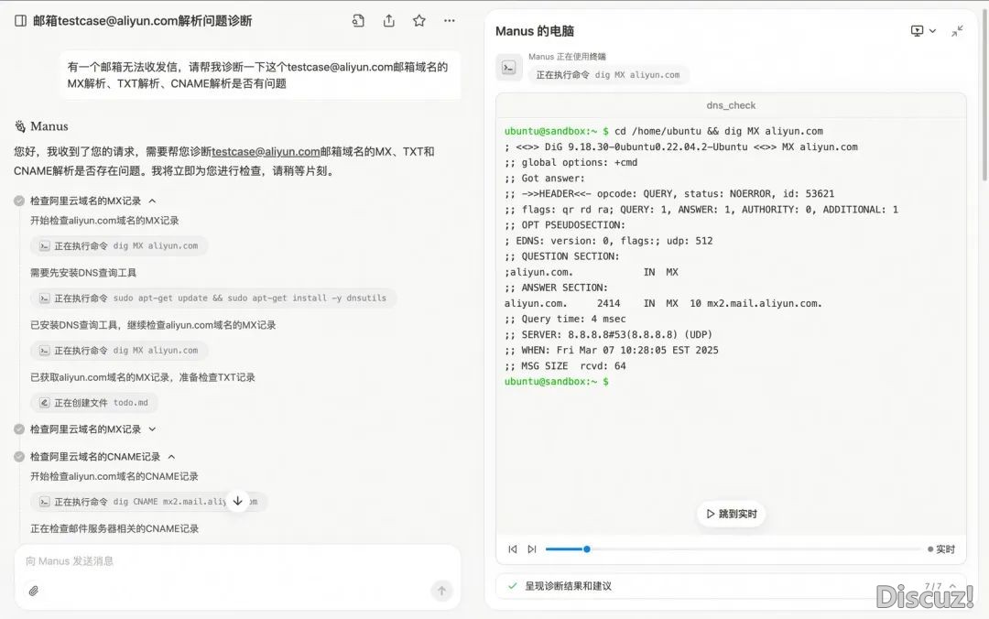Skip to next step in playback
This screenshot has width=989, height=619.
click(532, 549)
